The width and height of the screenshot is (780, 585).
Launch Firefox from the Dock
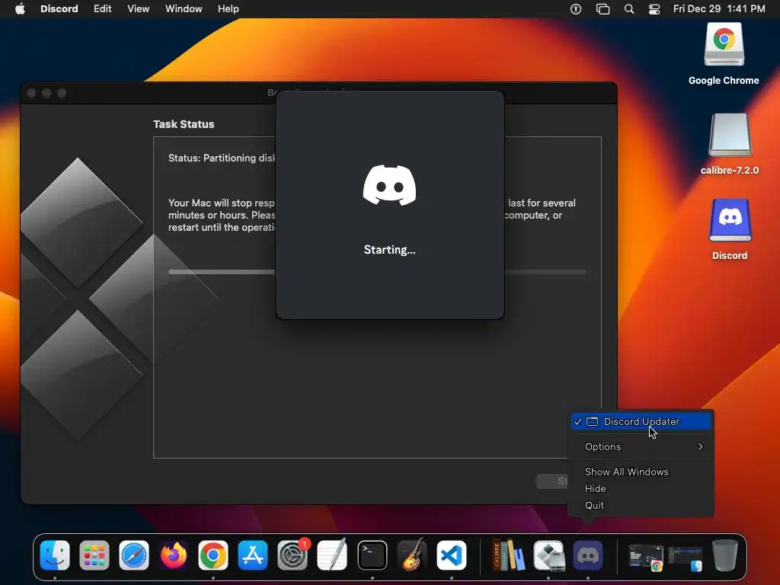(174, 555)
